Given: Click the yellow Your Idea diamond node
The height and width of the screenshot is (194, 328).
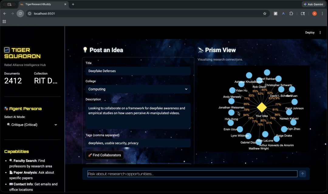Looking at the screenshot, I should [x=262, y=107].
